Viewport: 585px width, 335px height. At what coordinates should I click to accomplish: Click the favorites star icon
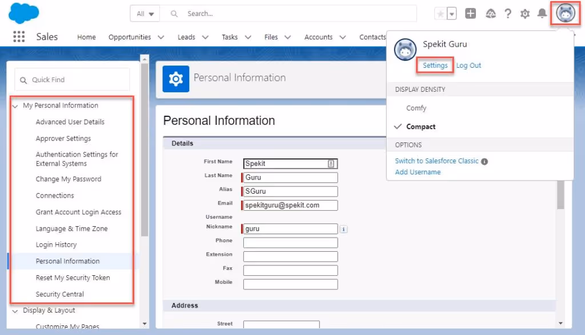[x=440, y=14]
